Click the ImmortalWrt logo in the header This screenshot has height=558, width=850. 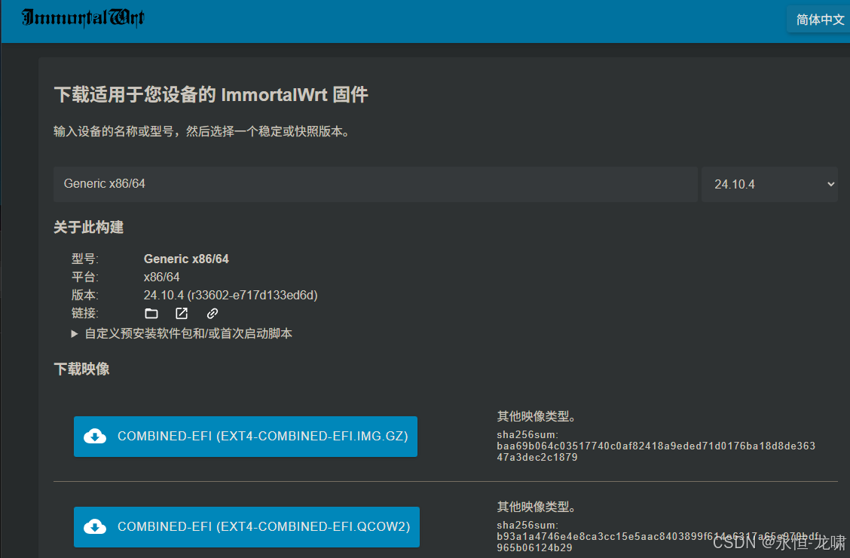pos(83,18)
